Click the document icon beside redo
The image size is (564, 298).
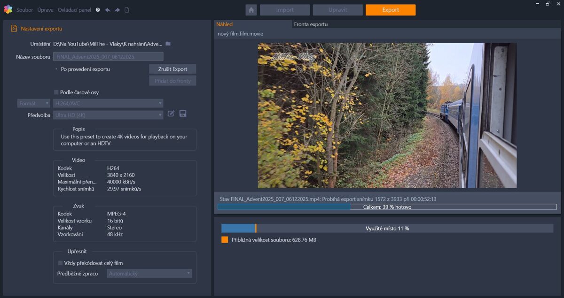(x=127, y=10)
